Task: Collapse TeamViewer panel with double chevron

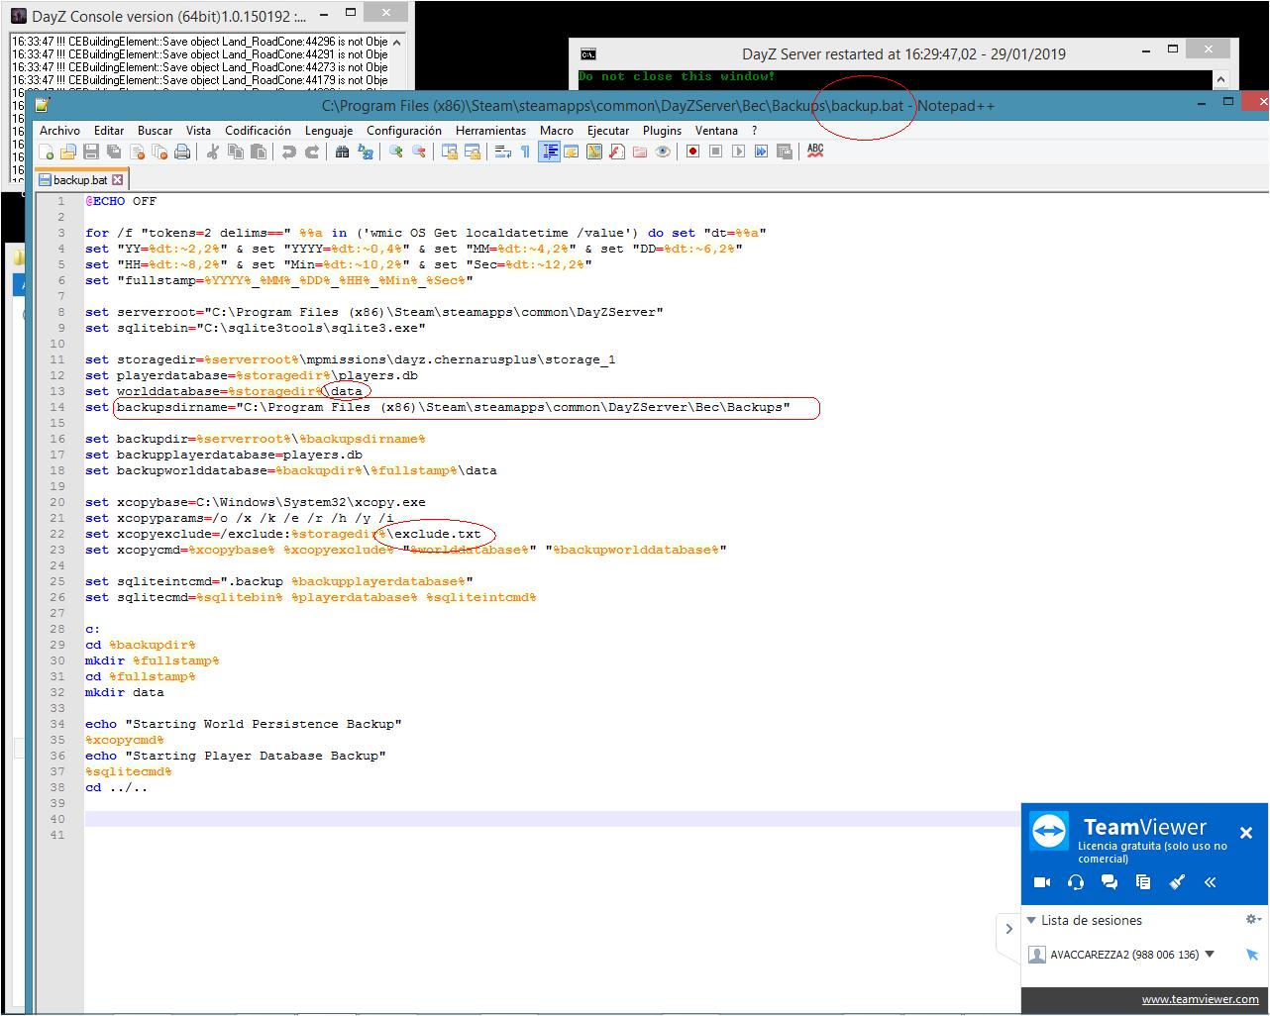Action: (x=1211, y=882)
